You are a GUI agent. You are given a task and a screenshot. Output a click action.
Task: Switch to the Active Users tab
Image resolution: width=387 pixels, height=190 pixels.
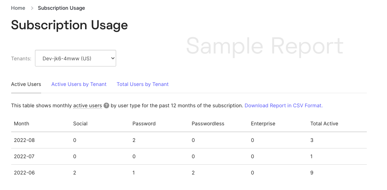point(26,84)
